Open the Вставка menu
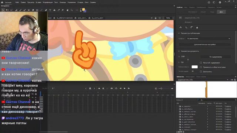 (39, 3)
